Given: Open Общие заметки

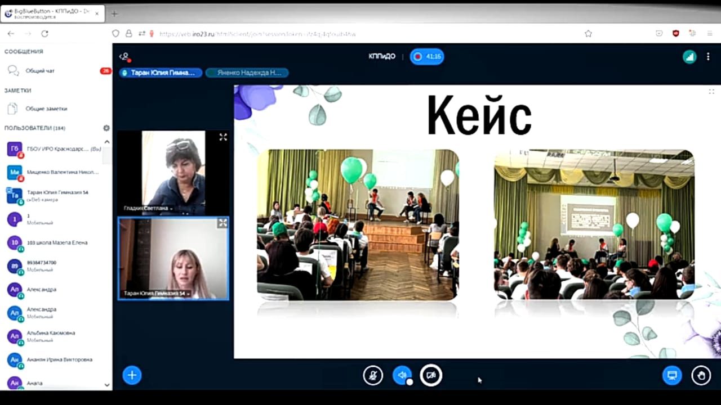Looking at the screenshot, I should click(45, 109).
